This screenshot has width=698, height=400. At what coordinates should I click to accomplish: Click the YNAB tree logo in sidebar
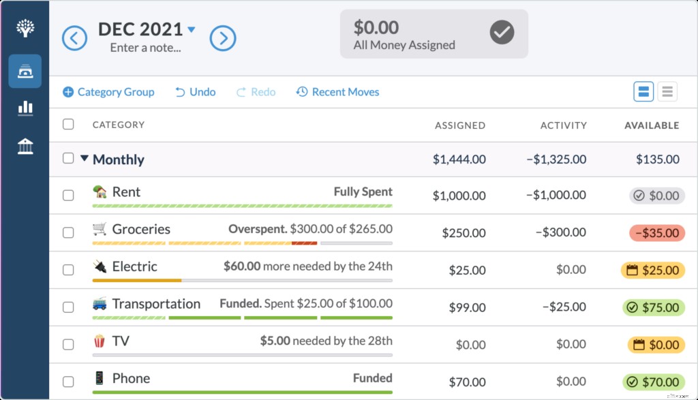(x=25, y=27)
